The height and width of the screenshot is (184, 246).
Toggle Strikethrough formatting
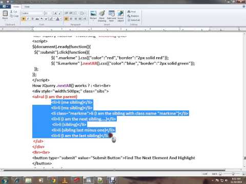point(37,19)
